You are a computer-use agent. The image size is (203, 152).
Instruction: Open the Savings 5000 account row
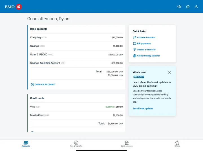76,46
